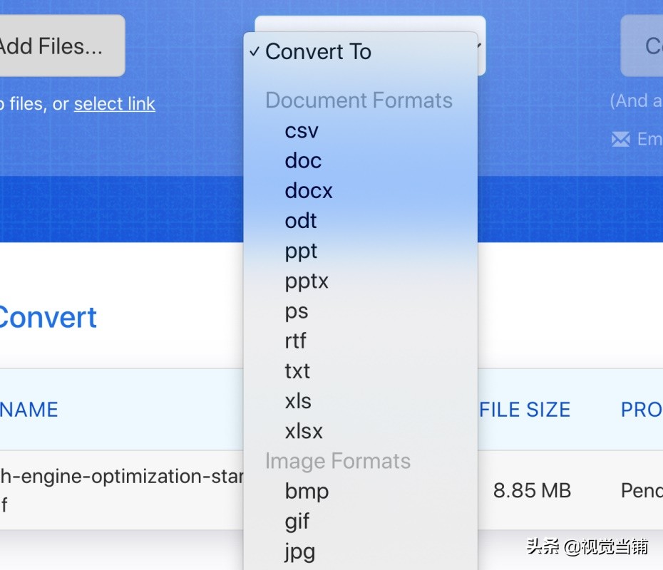Select ppt conversion format
This screenshot has width=663, height=570.
pos(301,251)
